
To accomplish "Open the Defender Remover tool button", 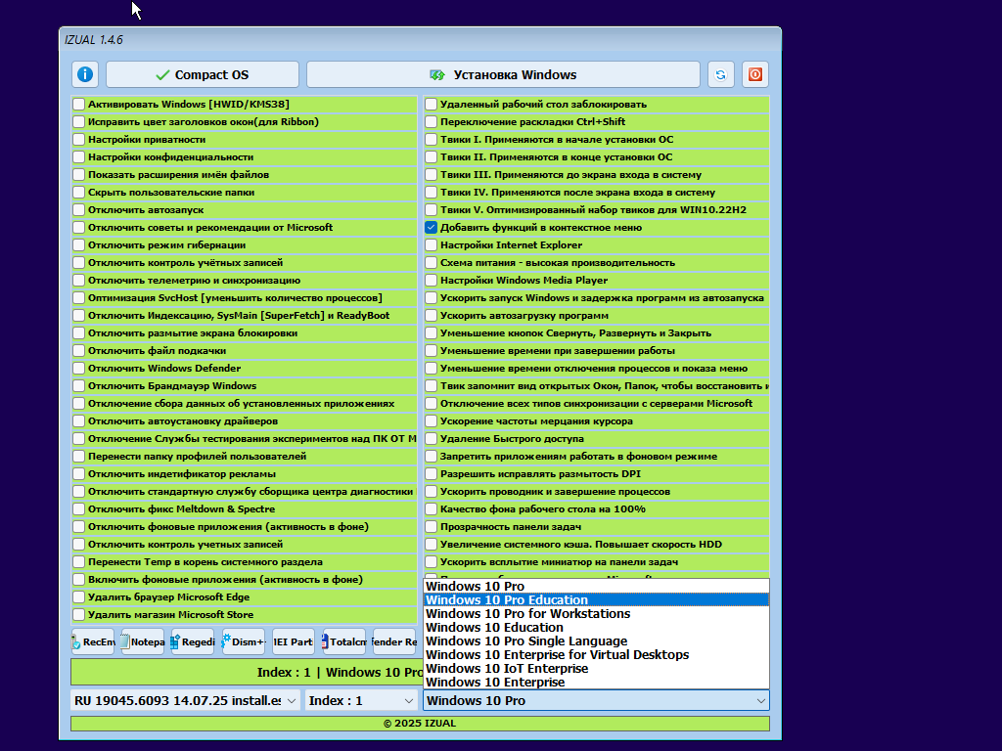I will pos(394,641).
